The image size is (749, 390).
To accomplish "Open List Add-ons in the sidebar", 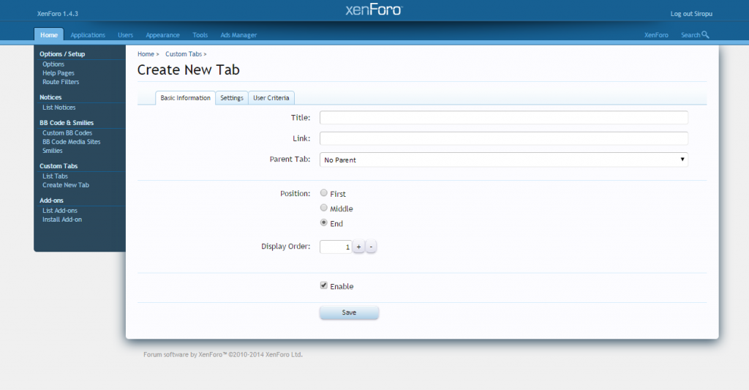I will pyautogui.click(x=60, y=211).
